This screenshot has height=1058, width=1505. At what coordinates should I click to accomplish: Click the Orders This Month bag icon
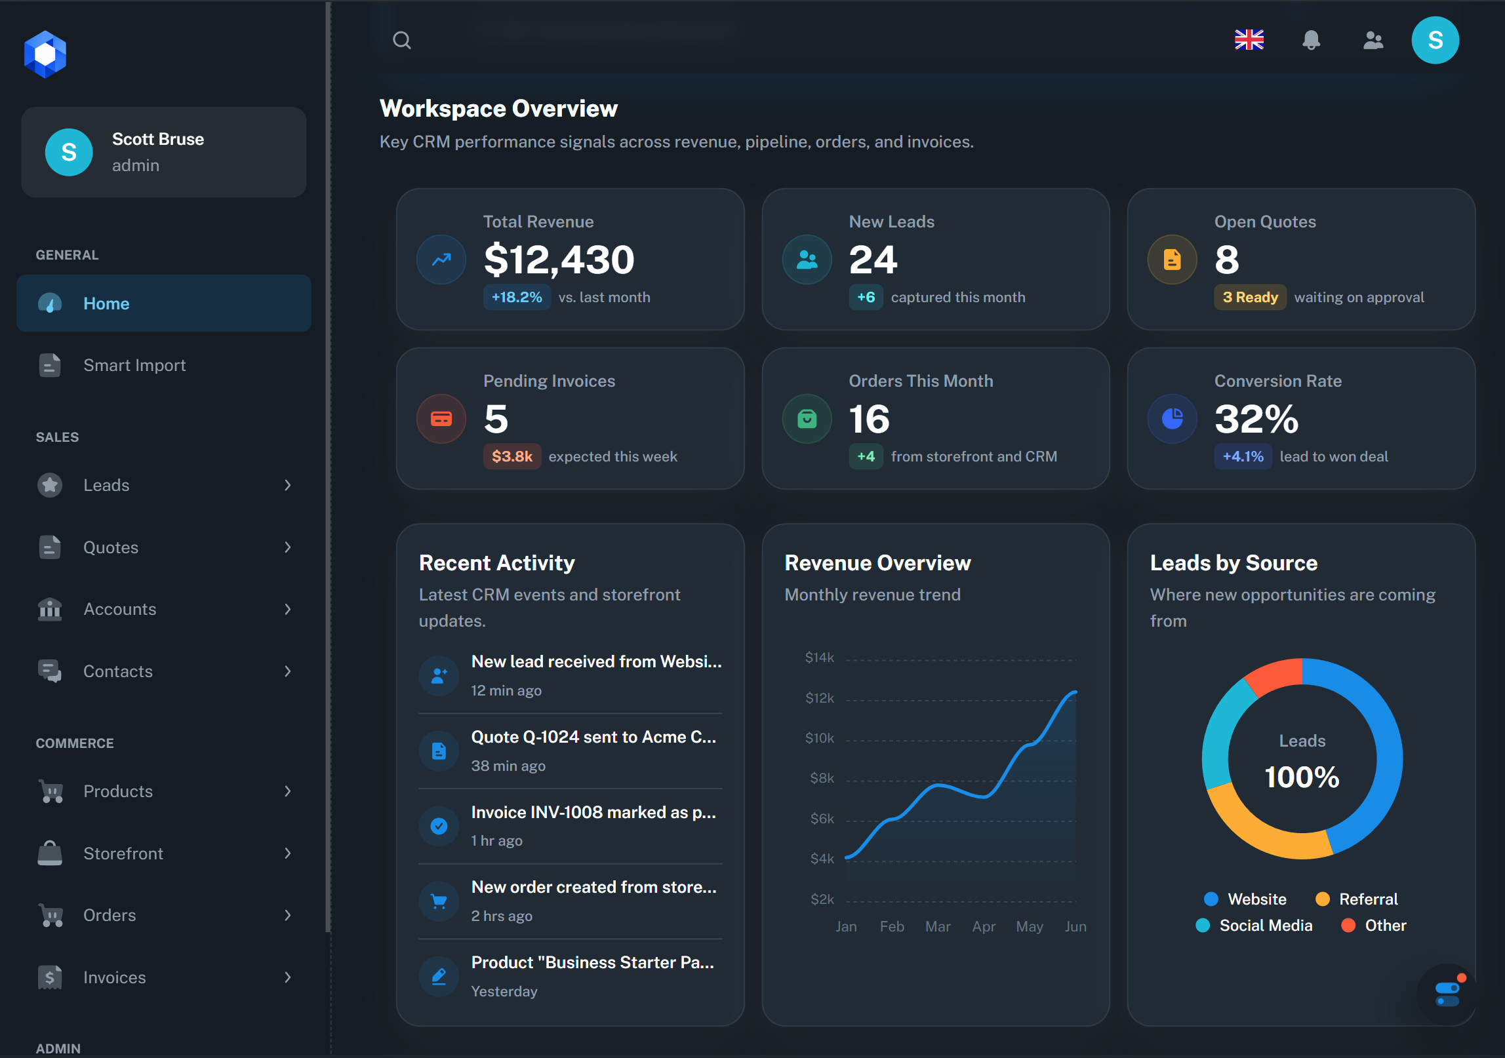807,419
